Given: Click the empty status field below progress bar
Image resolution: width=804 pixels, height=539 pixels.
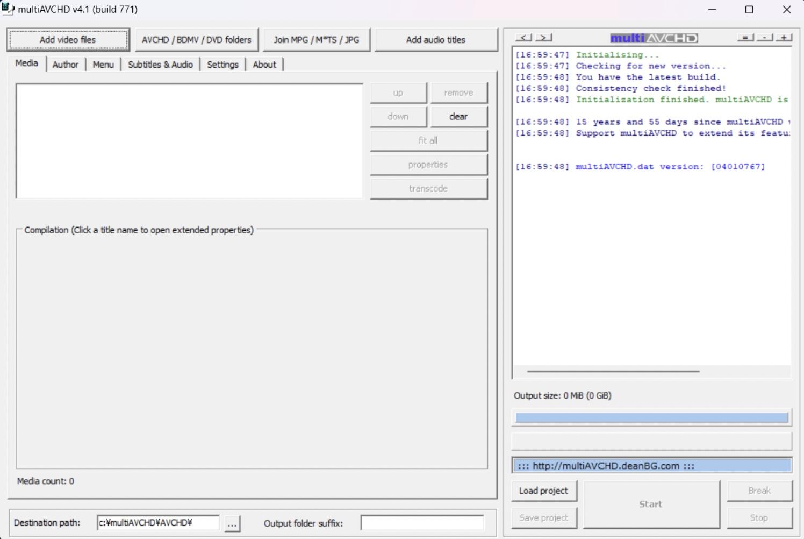Looking at the screenshot, I should (652, 441).
